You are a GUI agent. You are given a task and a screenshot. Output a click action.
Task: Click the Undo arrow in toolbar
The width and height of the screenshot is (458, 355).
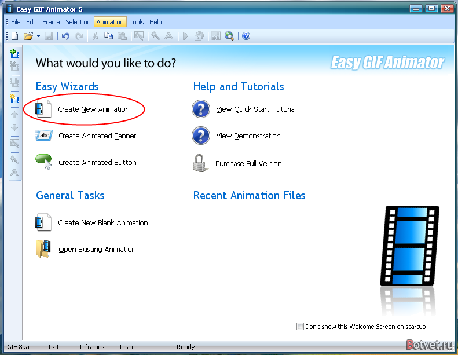click(65, 36)
